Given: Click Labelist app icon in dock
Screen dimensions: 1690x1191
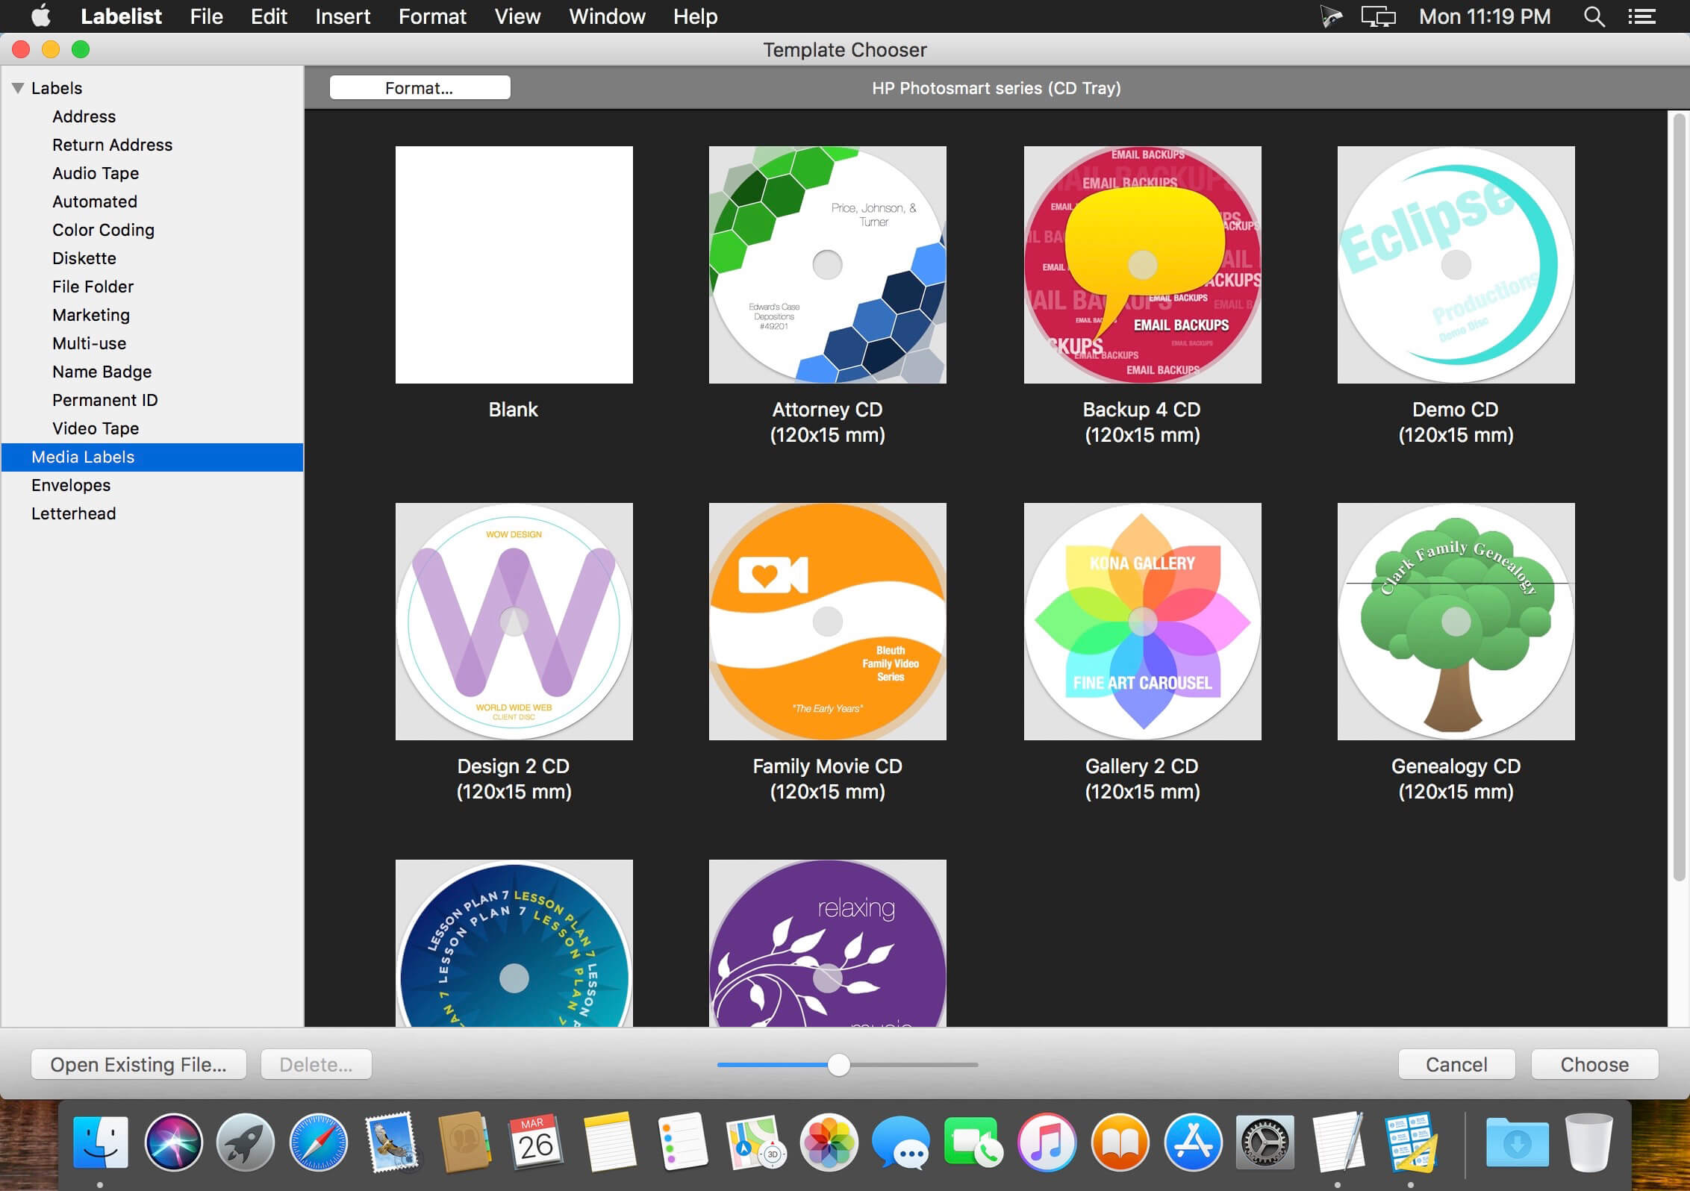Looking at the screenshot, I should coord(1410,1142).
